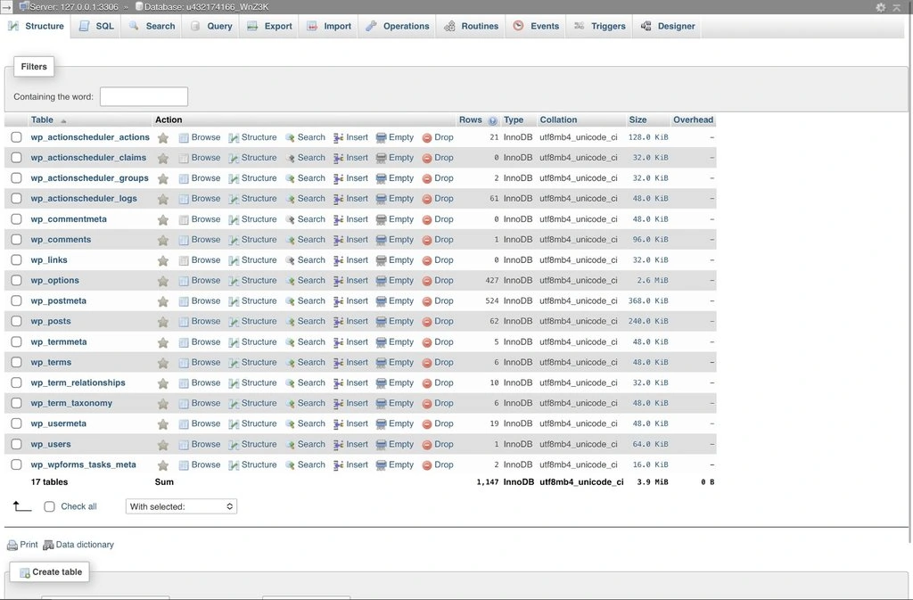913x600 pixels.
Task: Check the wp_options table row checkbox
Action: coord(15,280)
